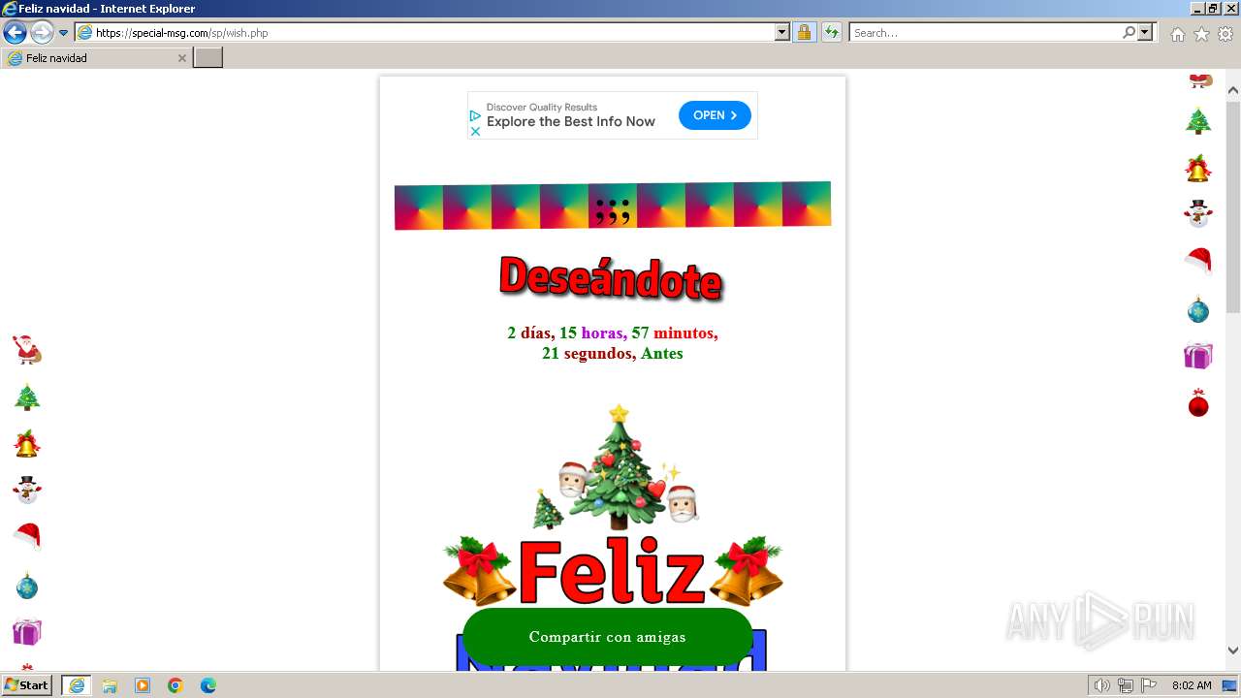The image size is (1241, 698).
Task: Open the security lock report icon
Action: tap(804, 32)
